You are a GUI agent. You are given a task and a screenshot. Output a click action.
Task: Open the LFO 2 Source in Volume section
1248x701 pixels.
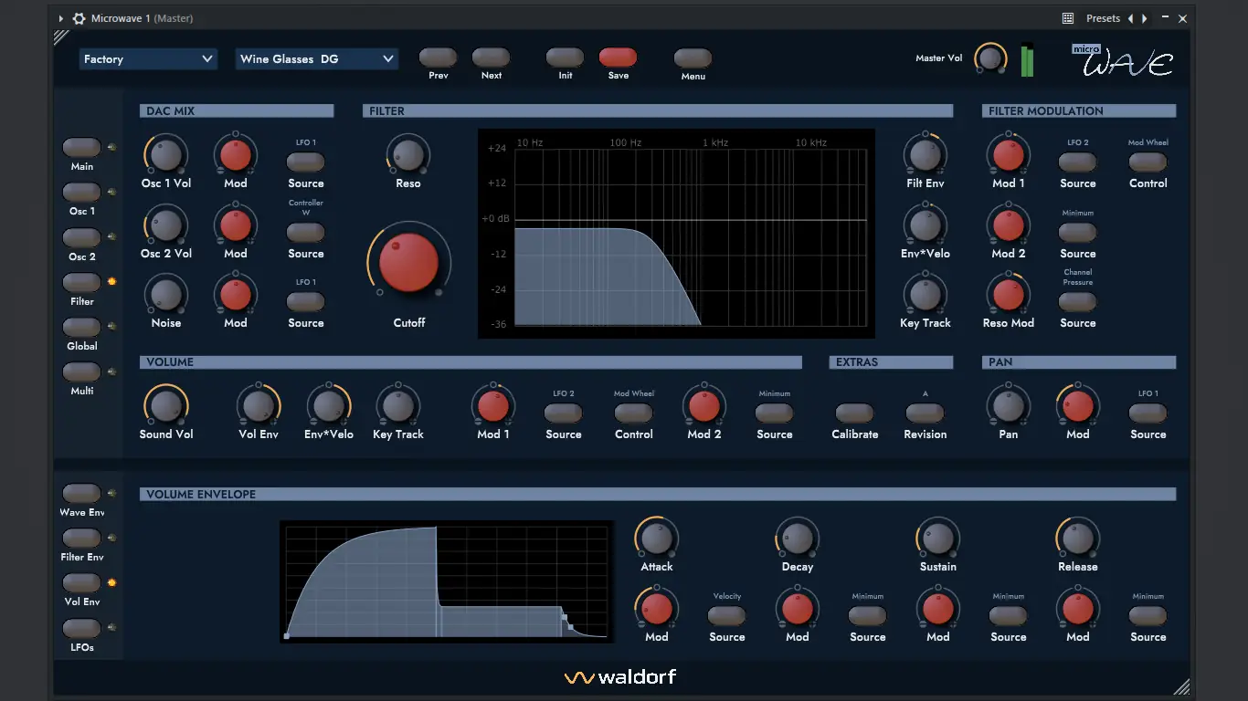(x=564, y=413)
